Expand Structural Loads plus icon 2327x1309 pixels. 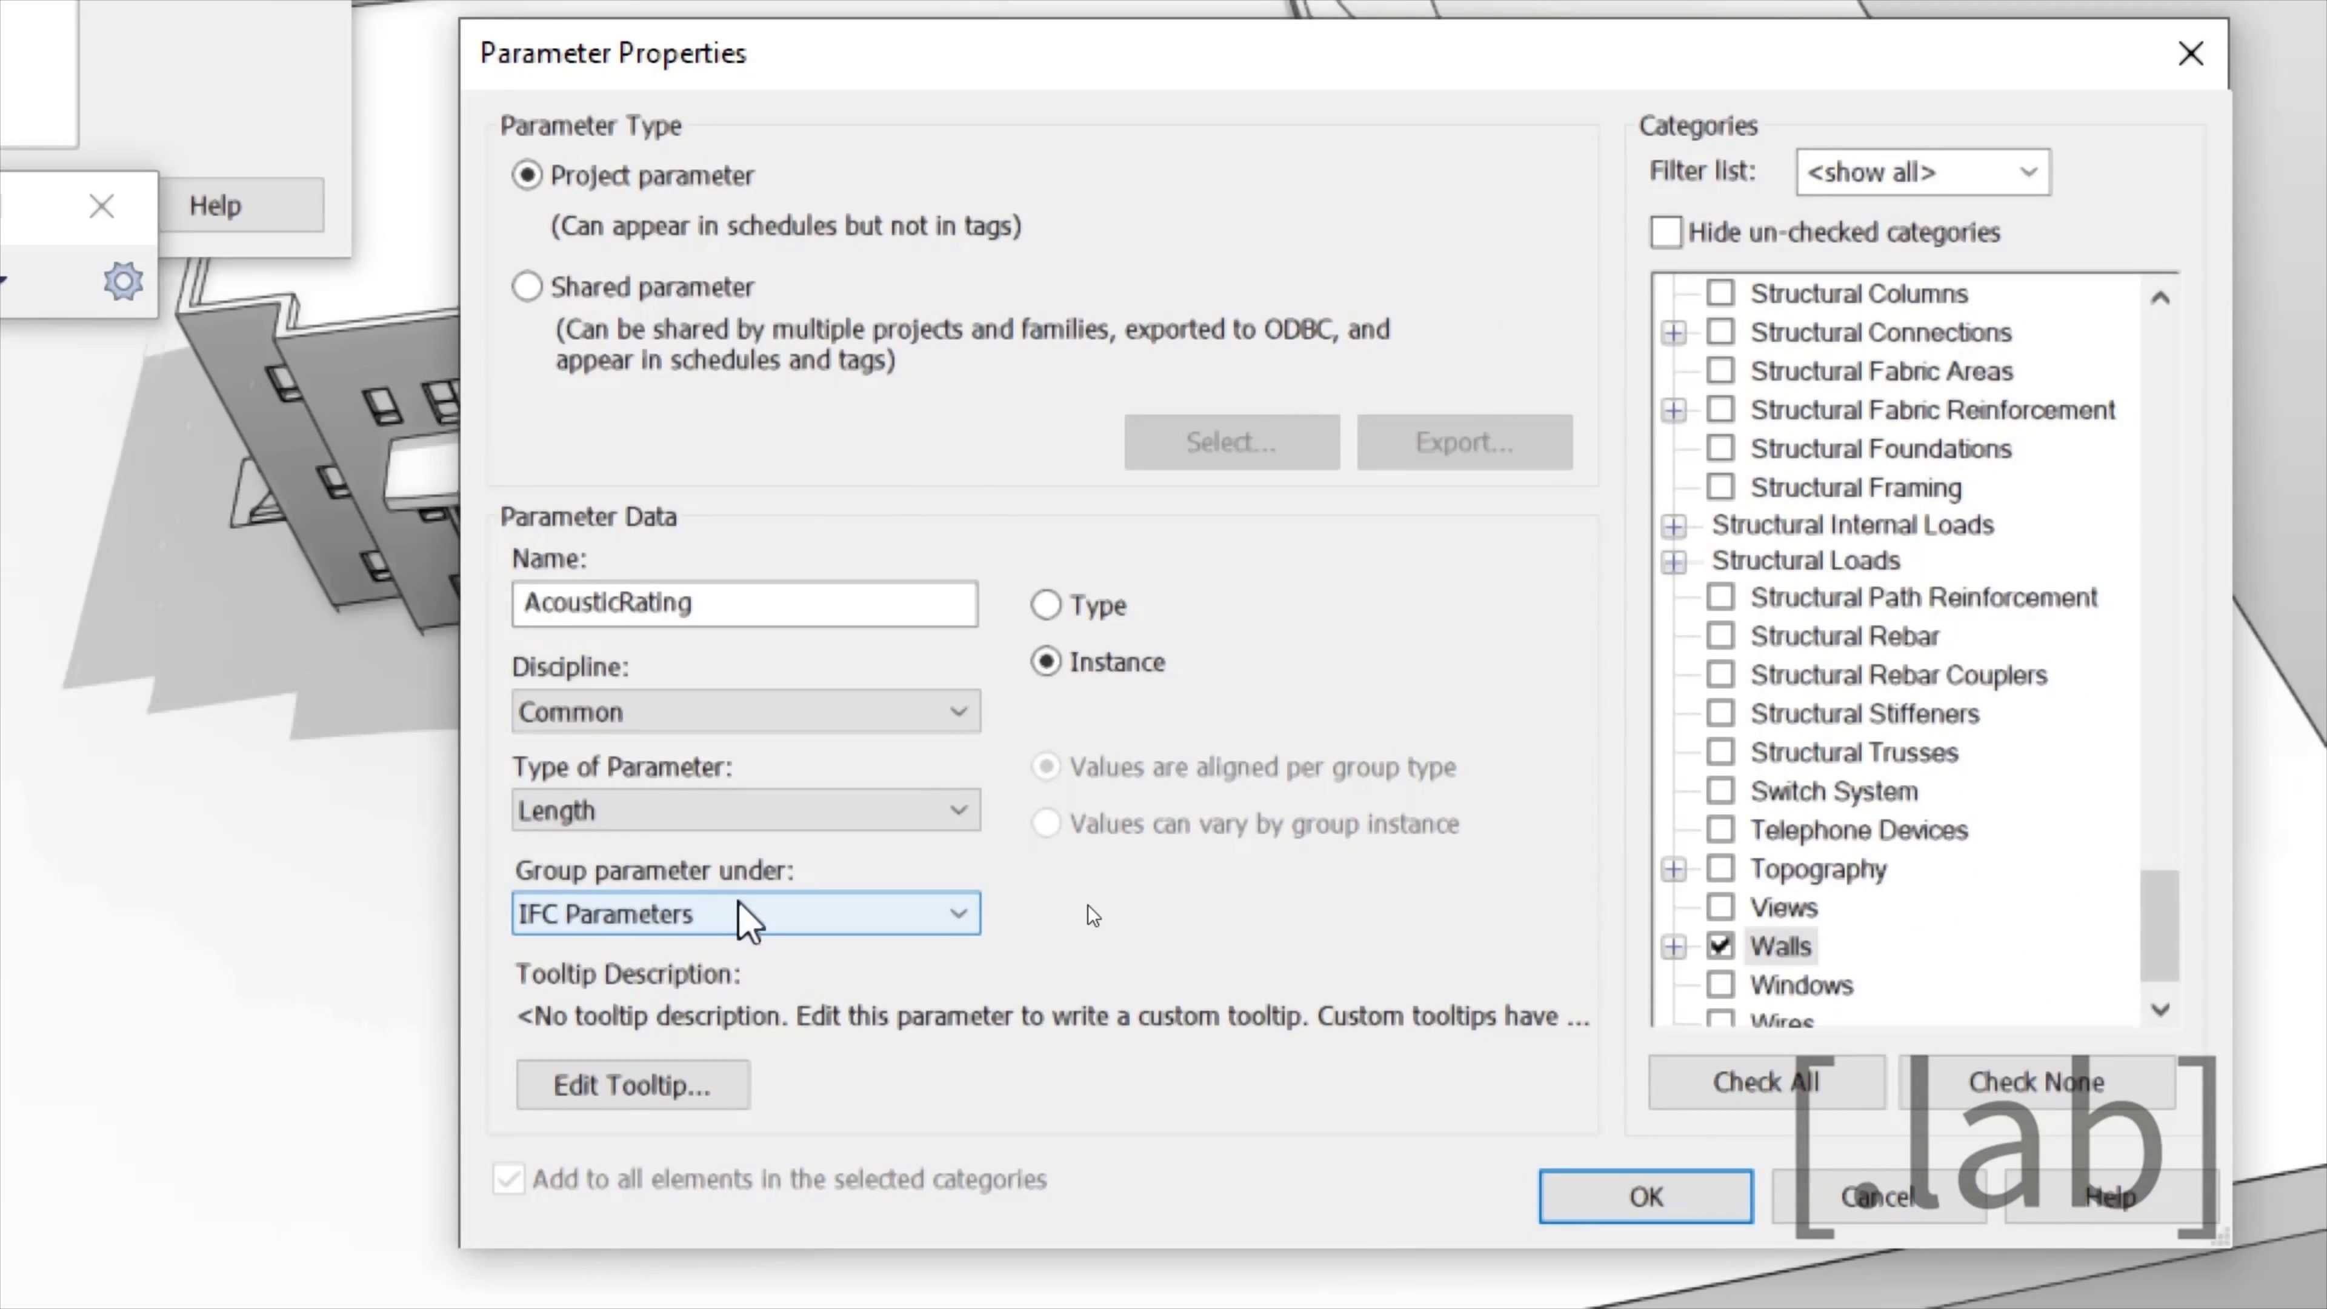point(1673,562)
